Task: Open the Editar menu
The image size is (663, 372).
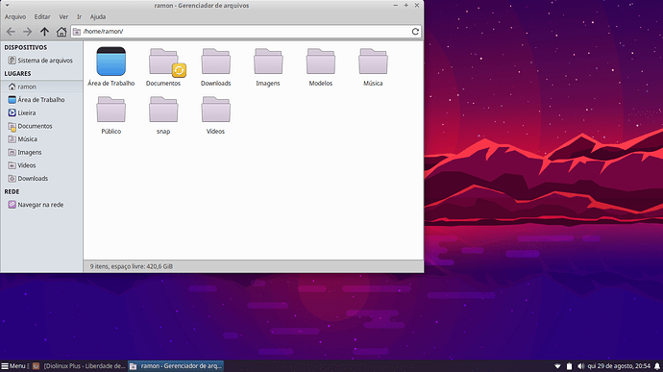Action: coord(42,17)
